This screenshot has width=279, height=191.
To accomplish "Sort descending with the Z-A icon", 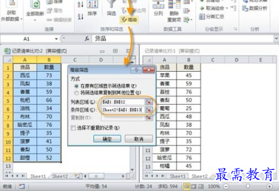I will pyautogui.click(x=81, y=17).
